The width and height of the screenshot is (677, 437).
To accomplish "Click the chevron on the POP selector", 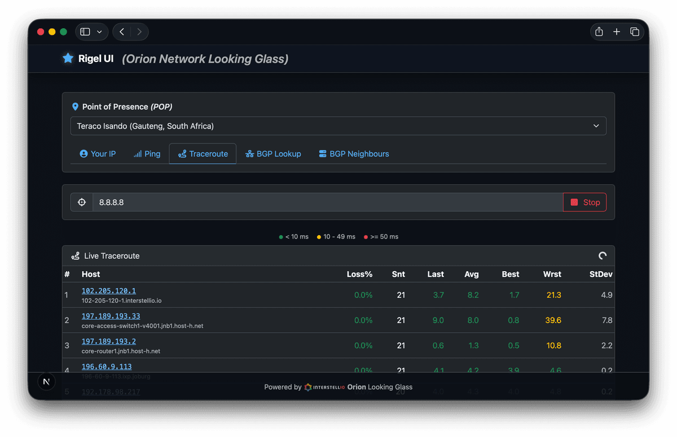I will coord(596,126).
